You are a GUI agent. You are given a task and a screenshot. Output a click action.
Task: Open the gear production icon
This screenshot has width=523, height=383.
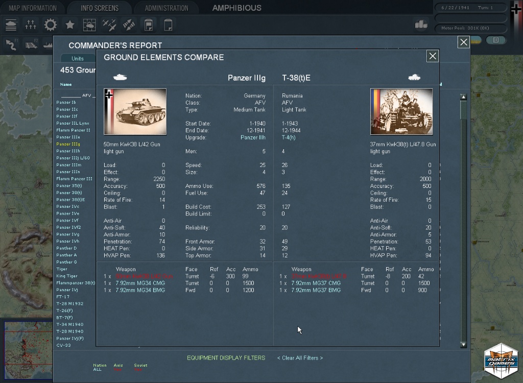point(50,25)
